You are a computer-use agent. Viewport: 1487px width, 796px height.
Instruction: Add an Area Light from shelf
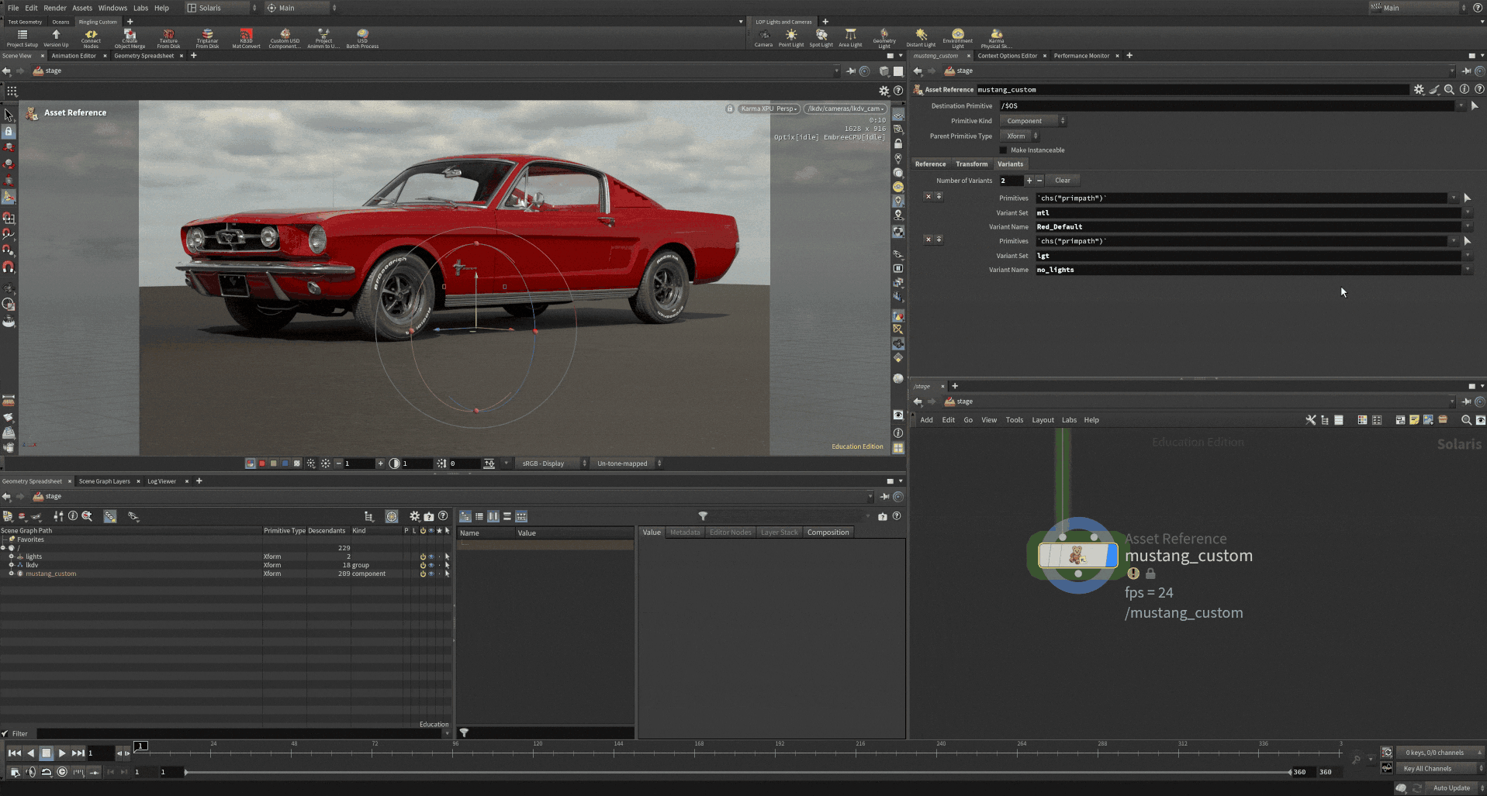(x=850, y=37)
